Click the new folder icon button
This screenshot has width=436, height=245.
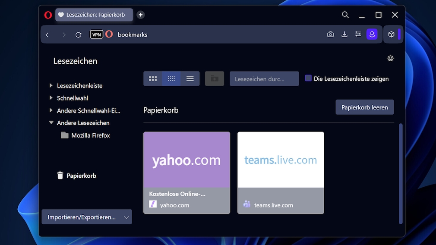tap(215, 79)
